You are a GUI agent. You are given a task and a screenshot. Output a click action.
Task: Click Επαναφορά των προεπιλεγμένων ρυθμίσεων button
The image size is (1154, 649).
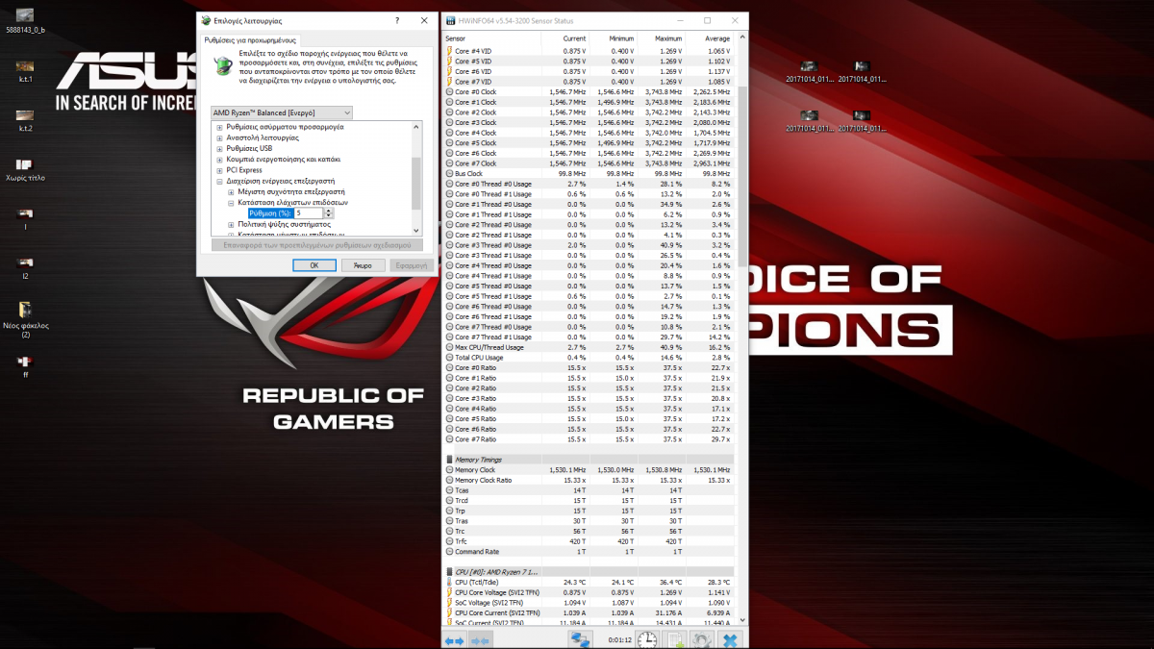point(315,244)
